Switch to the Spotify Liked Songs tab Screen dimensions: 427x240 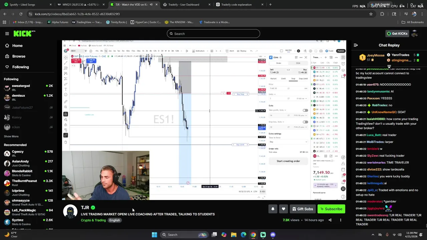(28, 5)
